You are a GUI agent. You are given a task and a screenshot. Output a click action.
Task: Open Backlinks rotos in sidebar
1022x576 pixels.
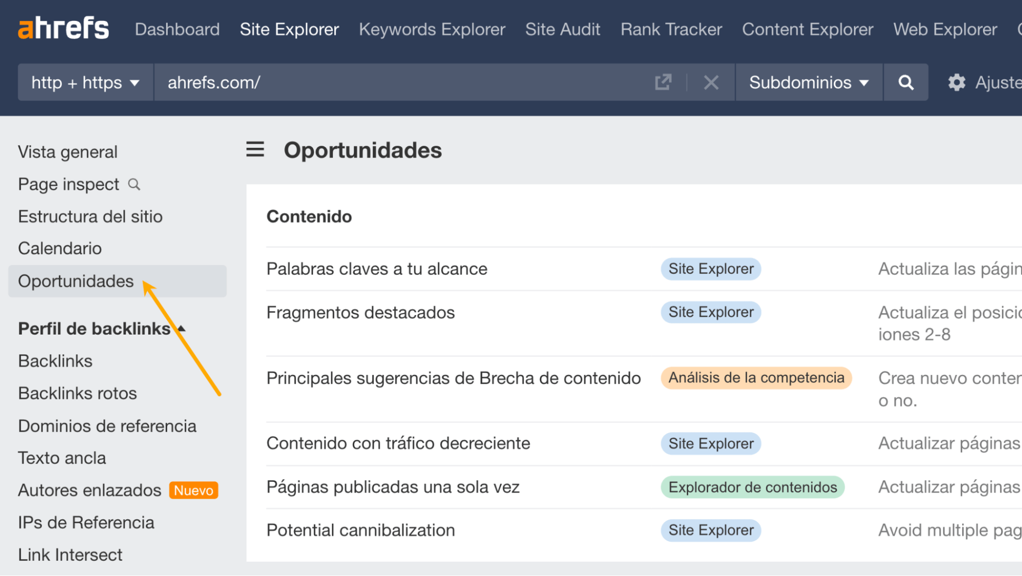pos(77,393)
